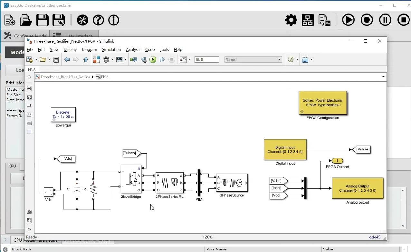Expand the Model Explorer dropdown arrow
Screen dimensions: 411x252
[x=126, y=60]
